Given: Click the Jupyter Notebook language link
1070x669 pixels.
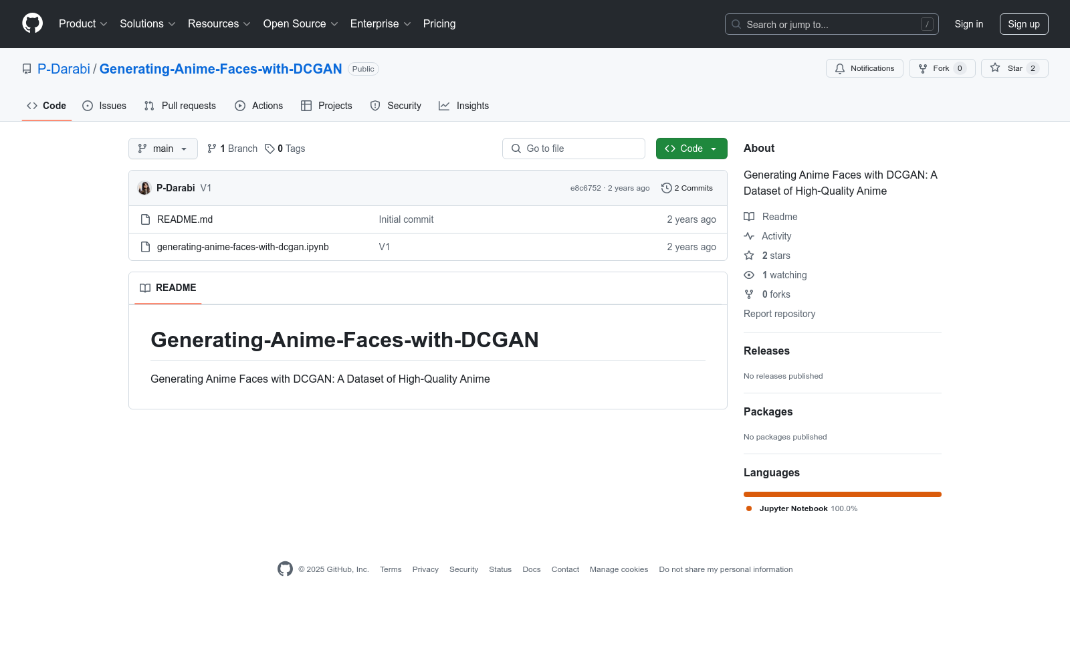Looking at the screenshot, I should pyautogui.click(x=801, y=508).
